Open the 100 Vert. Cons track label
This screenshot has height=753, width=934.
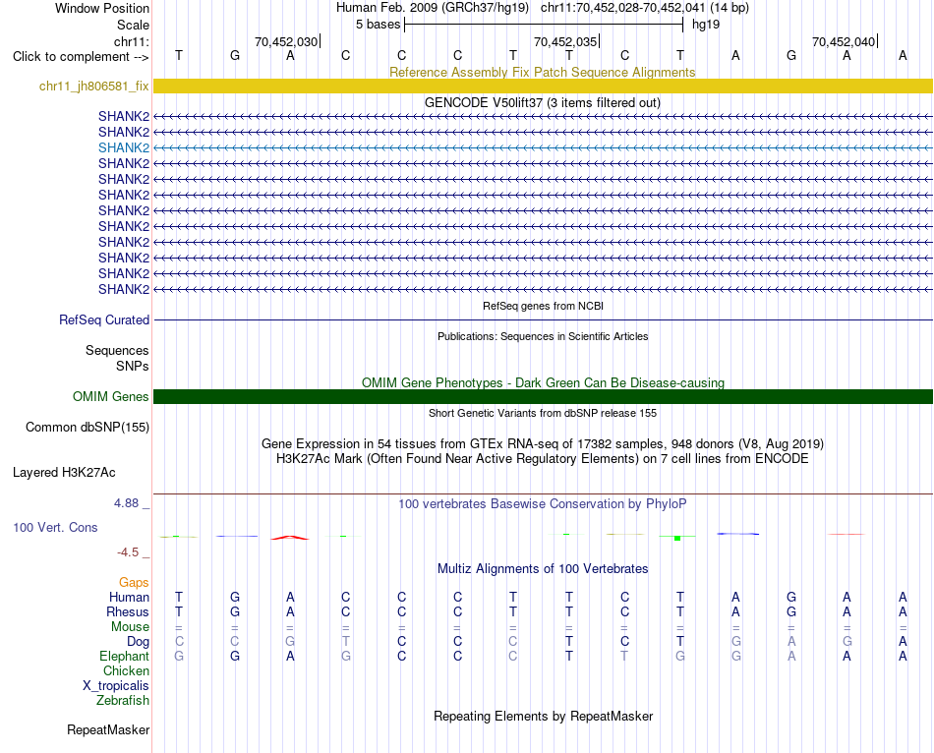click(x=55, y=527)
